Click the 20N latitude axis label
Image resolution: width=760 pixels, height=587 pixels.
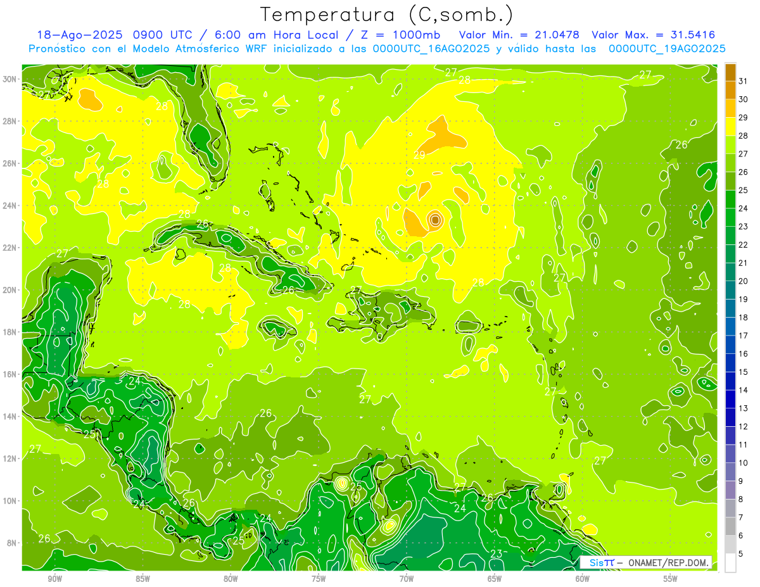coord(11,290)
